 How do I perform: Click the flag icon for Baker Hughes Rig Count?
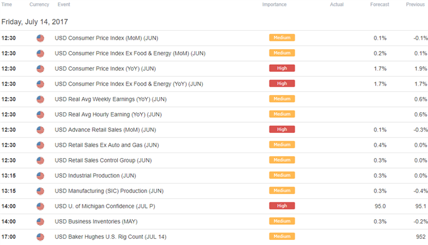(40, 237)
